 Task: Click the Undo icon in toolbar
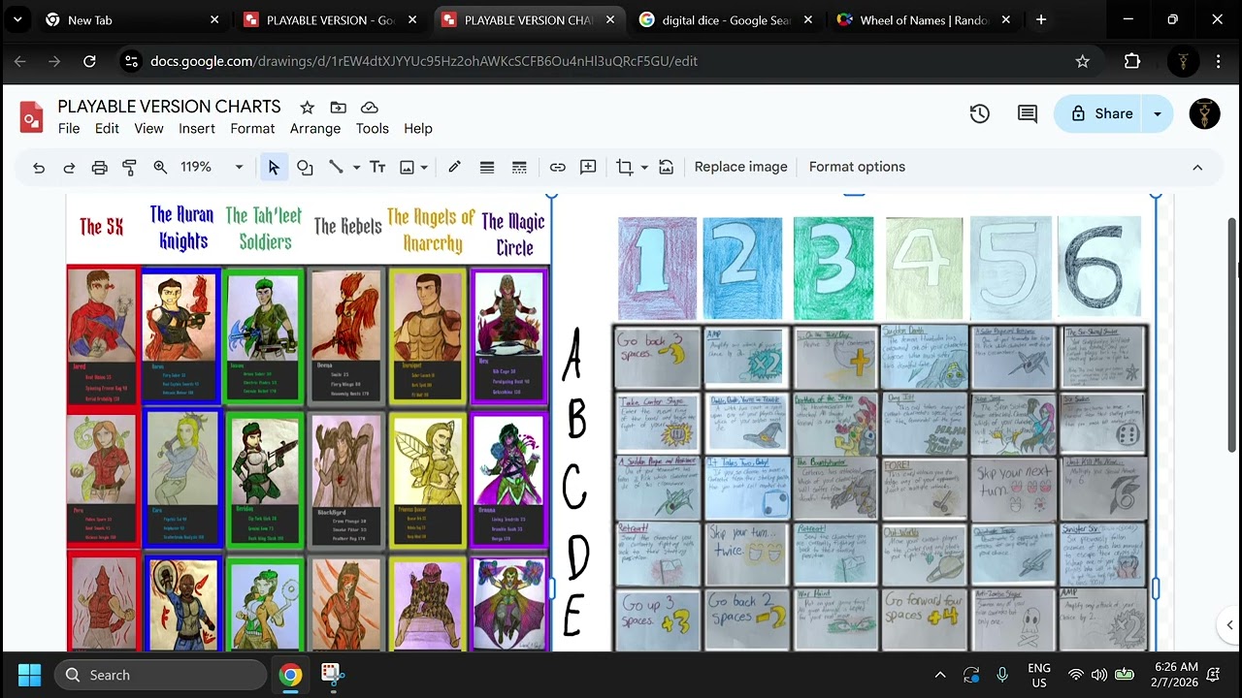coord(39,168)
